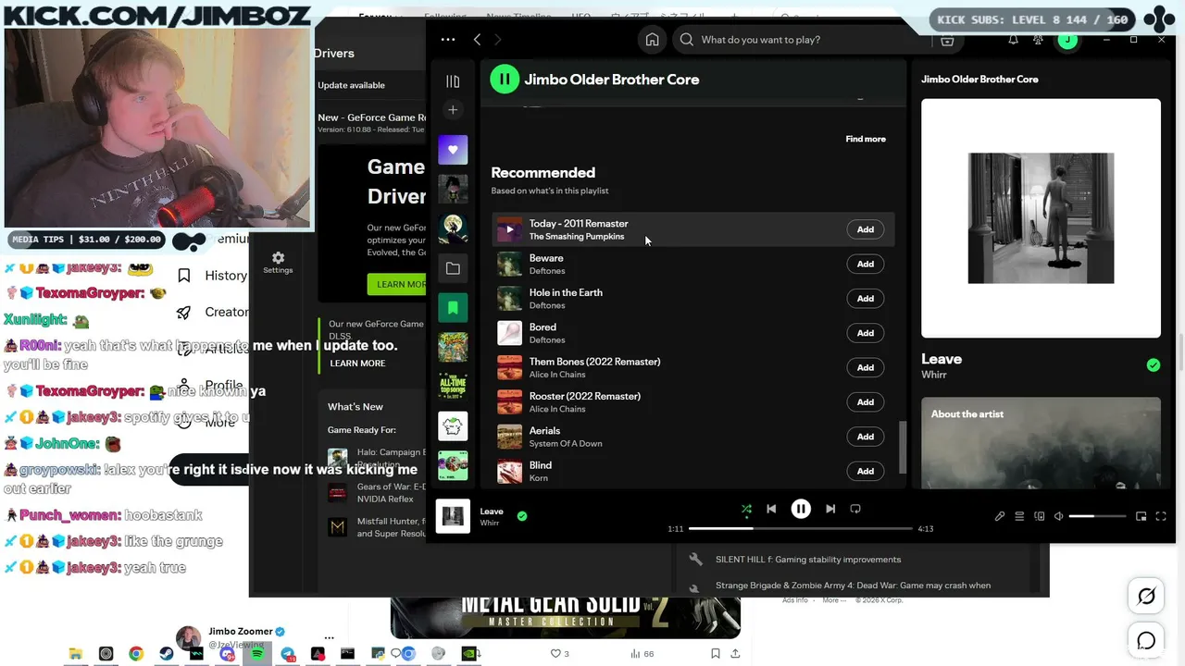The width and height of the screenshot is (1185, 666).
Task: Add Blind by Korn to playlist
Action: pos(866,471)
